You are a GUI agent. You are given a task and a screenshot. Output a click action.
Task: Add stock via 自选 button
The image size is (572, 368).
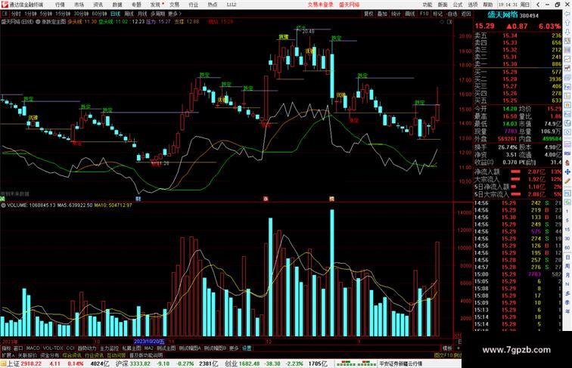pos(452,14)
